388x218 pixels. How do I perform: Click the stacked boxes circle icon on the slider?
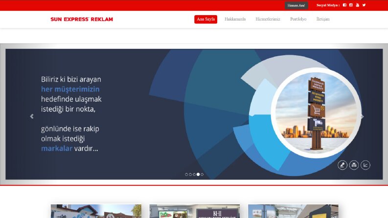[x=354, y=165]
